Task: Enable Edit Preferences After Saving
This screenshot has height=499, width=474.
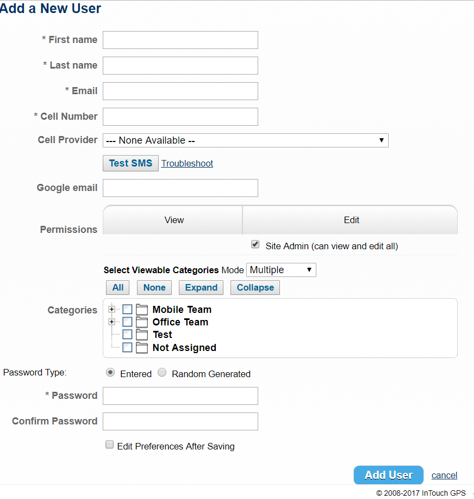Action: (109, 445)
